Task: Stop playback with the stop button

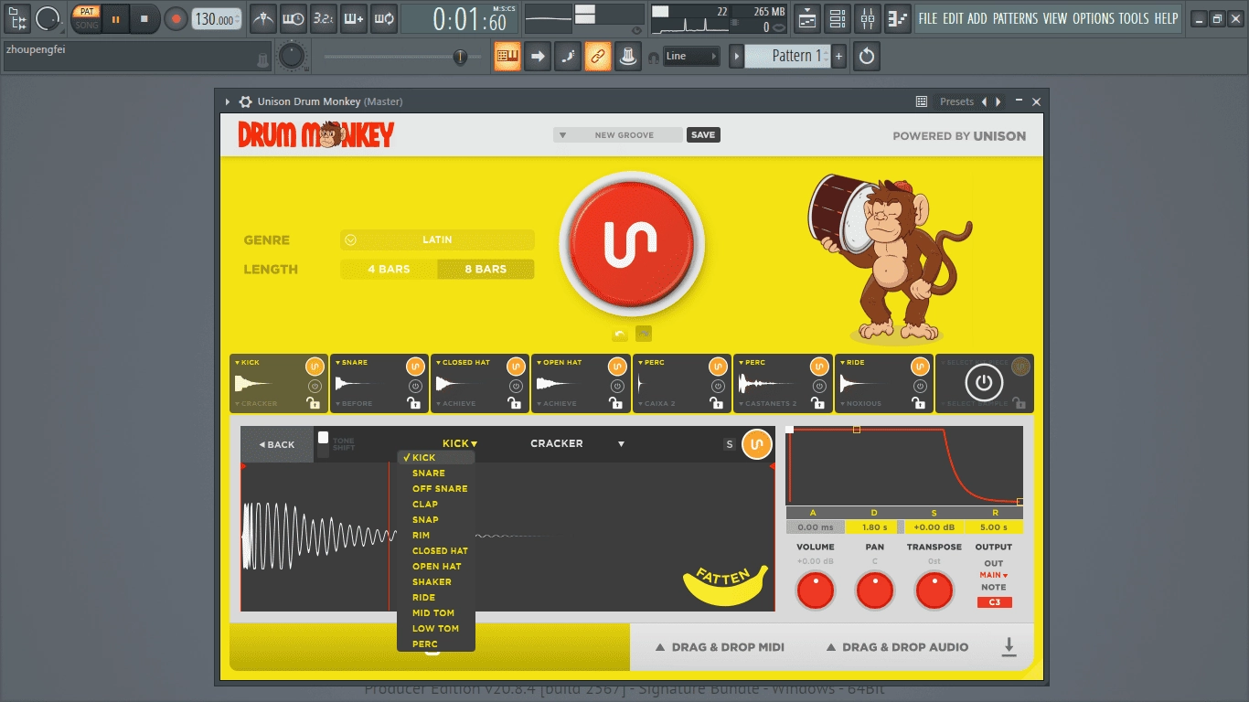Action: tap(144, 18)
